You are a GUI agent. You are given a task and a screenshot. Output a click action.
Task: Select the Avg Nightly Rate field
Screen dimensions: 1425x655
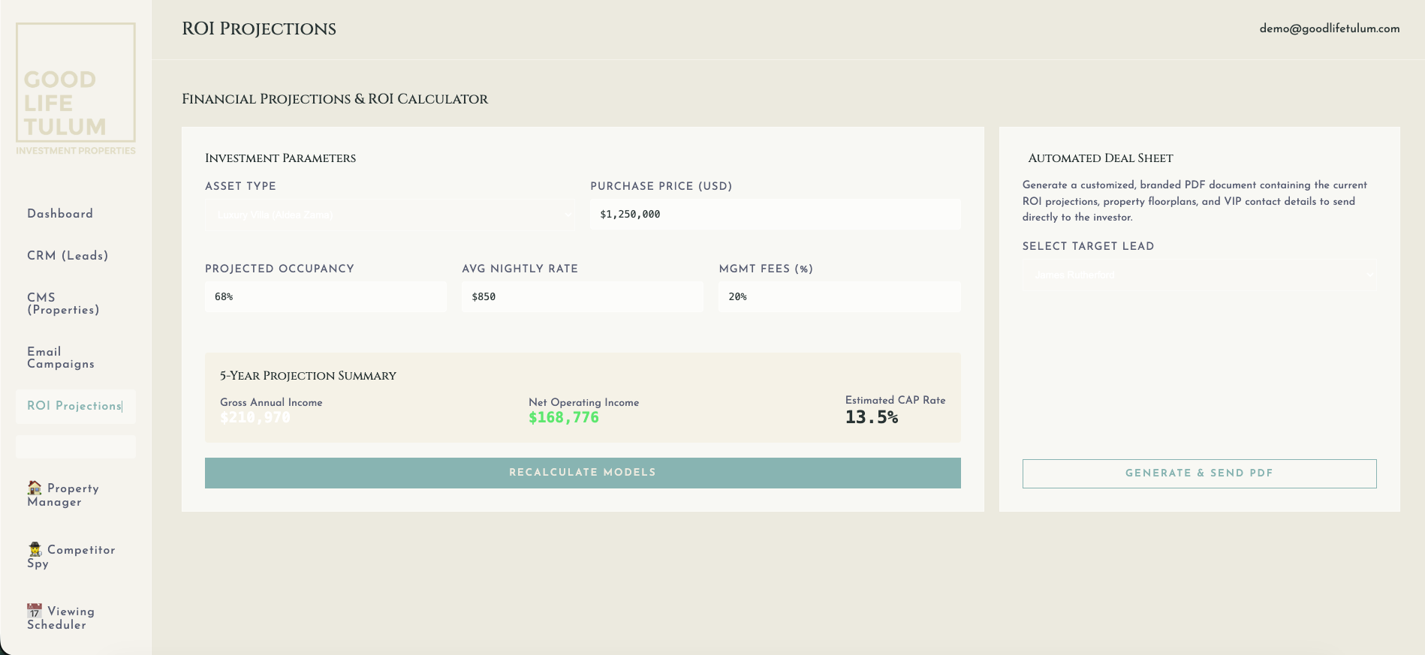[x=582, y=297]
